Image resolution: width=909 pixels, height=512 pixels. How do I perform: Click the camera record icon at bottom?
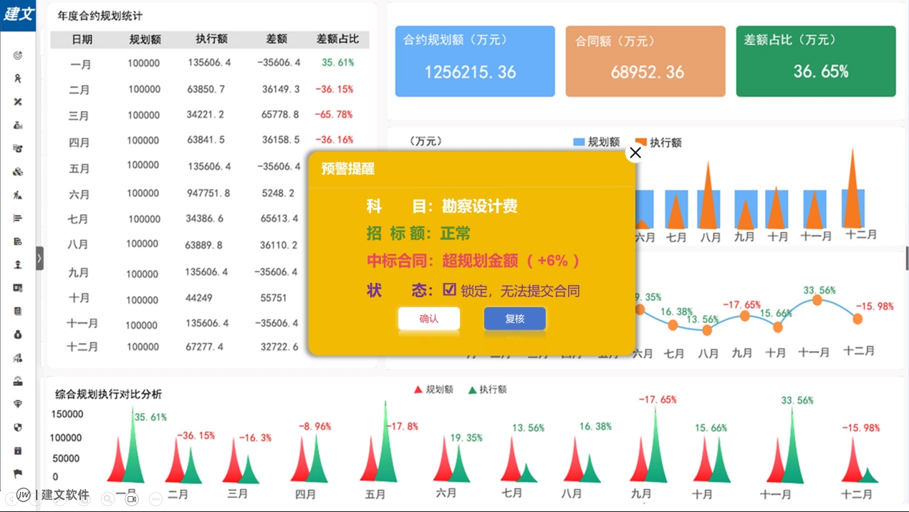[131, 498]
